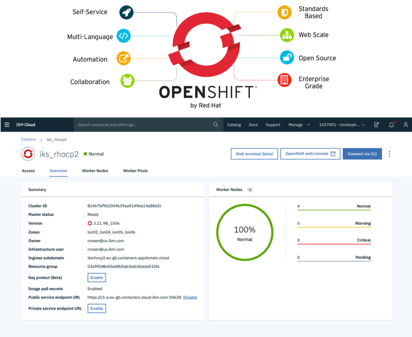Image resolution: width=412 pixels, height=337 pixels.
Task: Click the Enterprise Grade building icon
Action: click(x=284, y=80)
